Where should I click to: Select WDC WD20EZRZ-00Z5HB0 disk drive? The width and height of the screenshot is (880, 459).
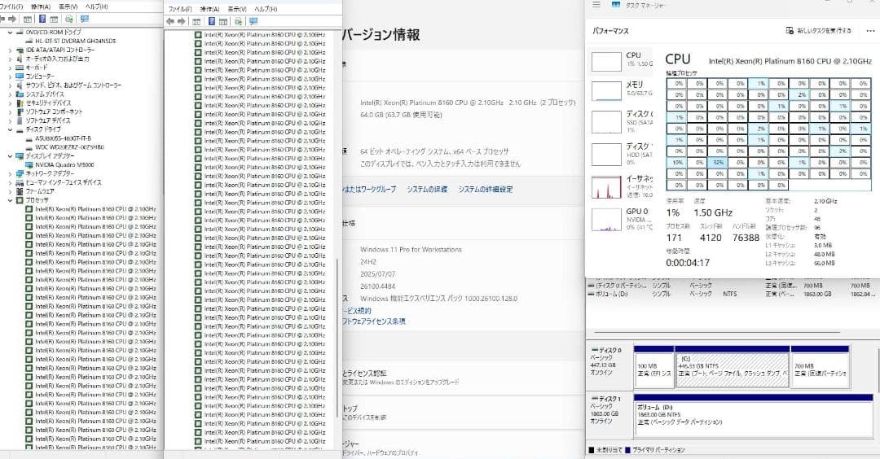[x=69, y=147]
